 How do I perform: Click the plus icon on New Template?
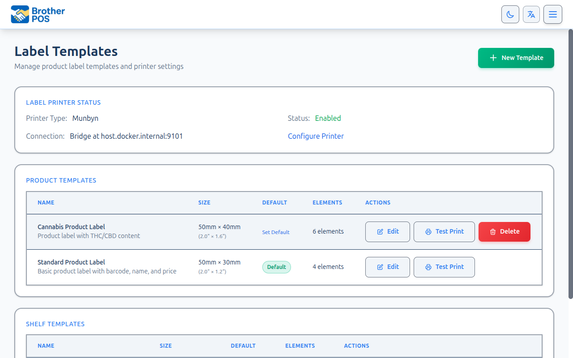coord(493,58)
